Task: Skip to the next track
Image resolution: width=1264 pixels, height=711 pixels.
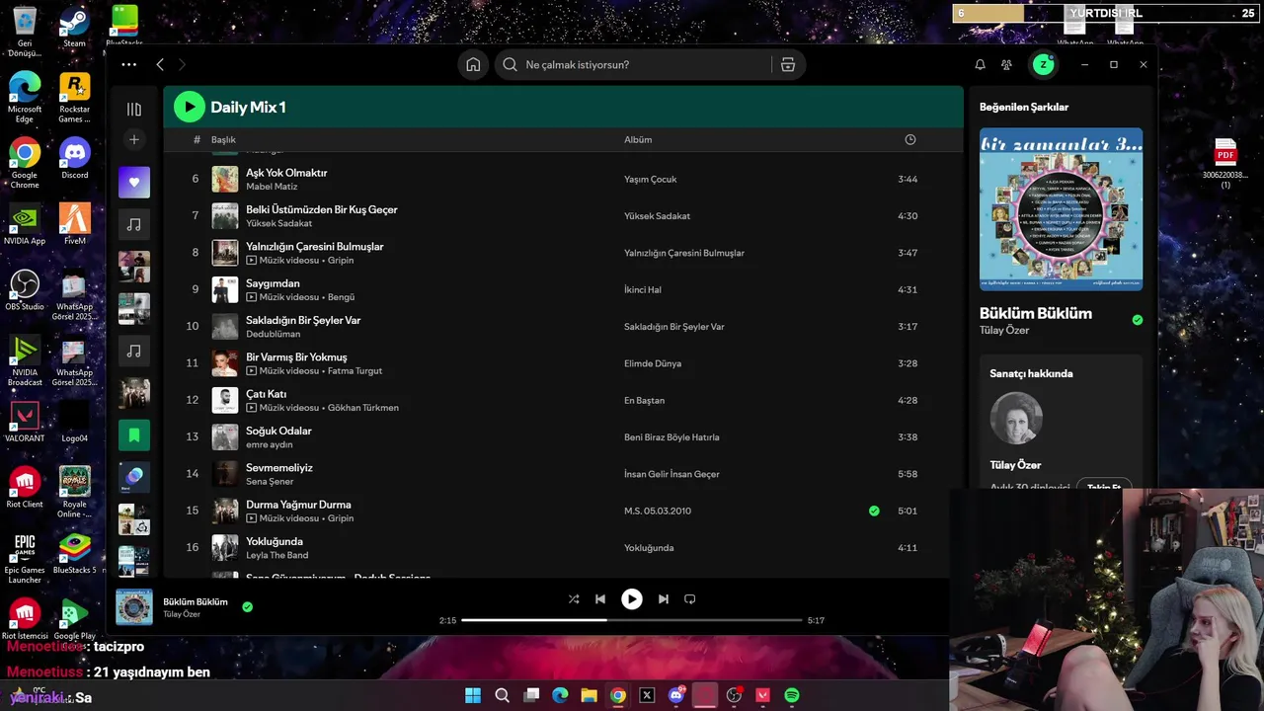Action: (664, 598)
